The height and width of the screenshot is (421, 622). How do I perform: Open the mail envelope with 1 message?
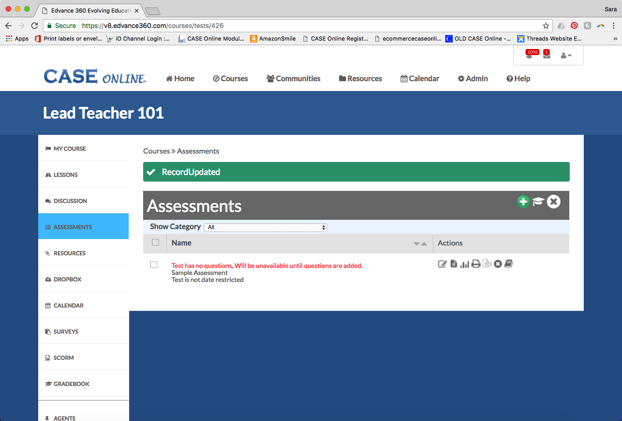(x=546, y=56)
